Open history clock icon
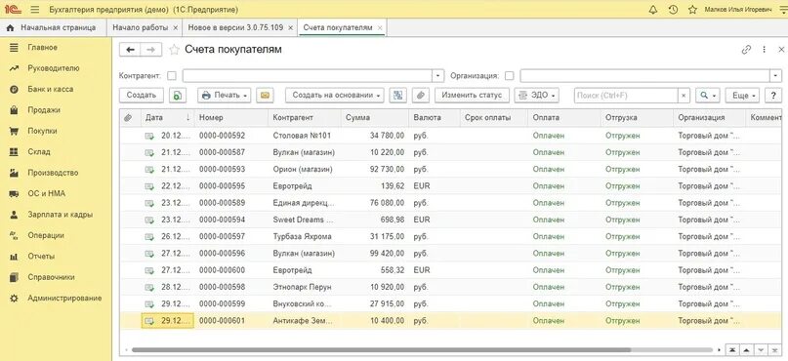 [674, 10]
